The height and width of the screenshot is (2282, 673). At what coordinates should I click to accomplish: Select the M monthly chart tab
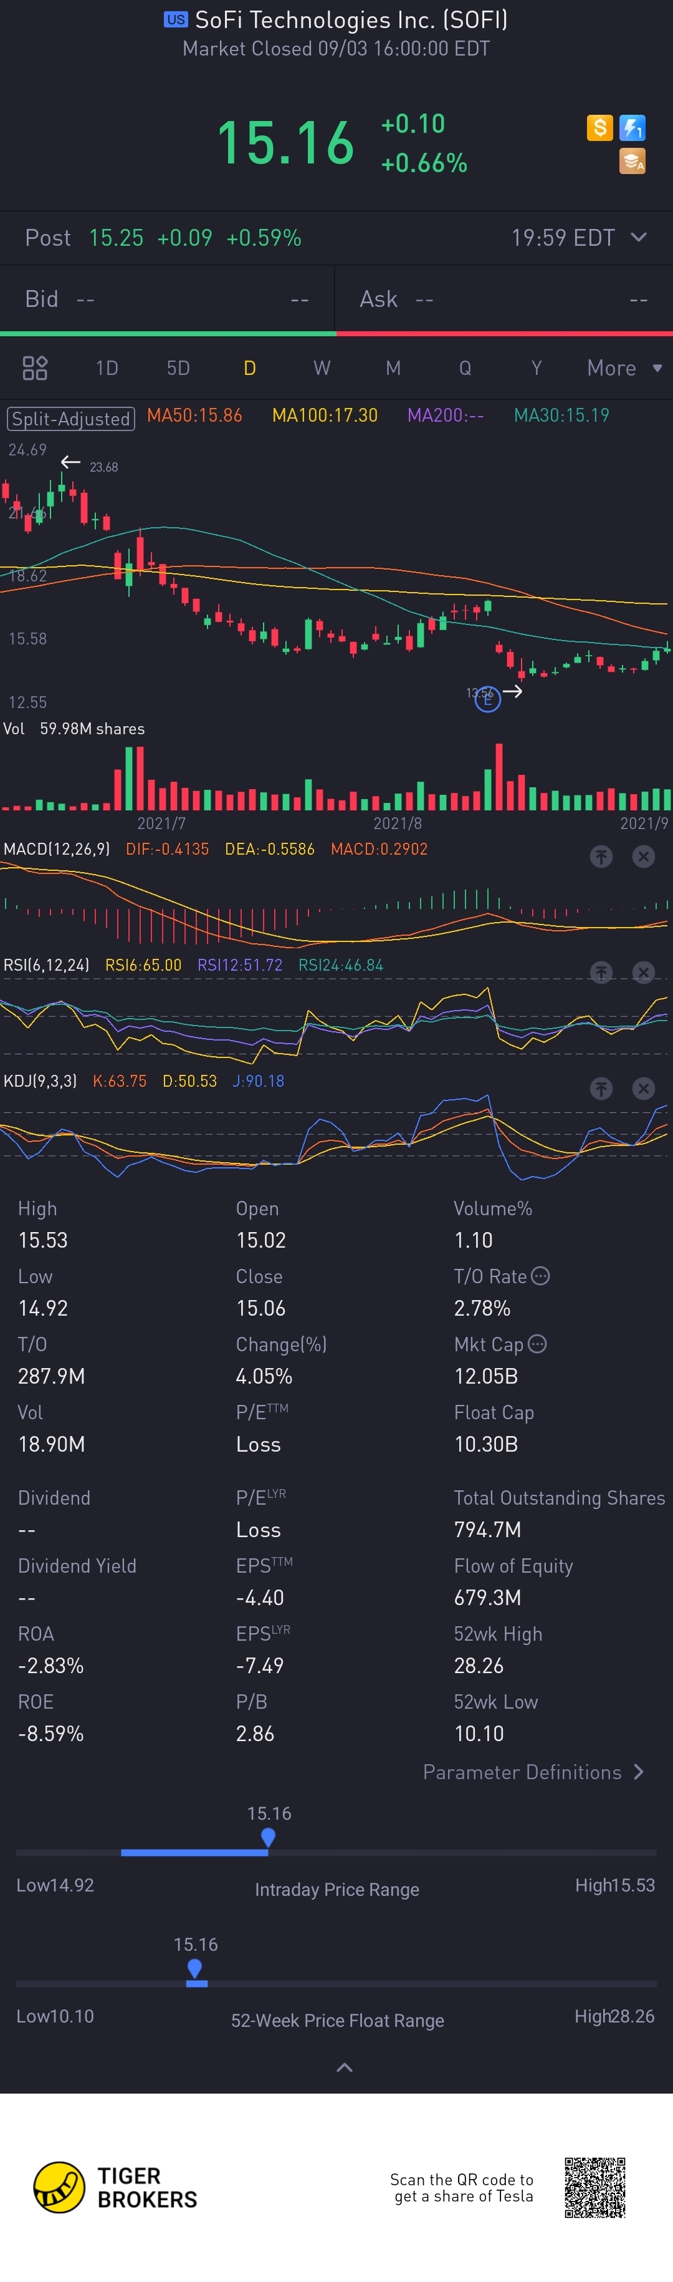[394, 367]
